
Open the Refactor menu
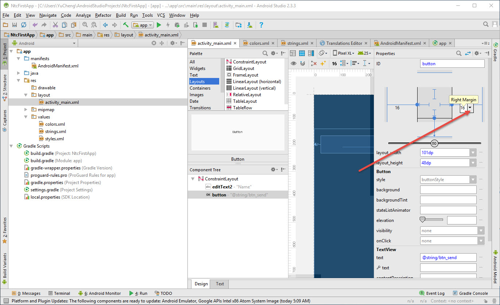103,15
